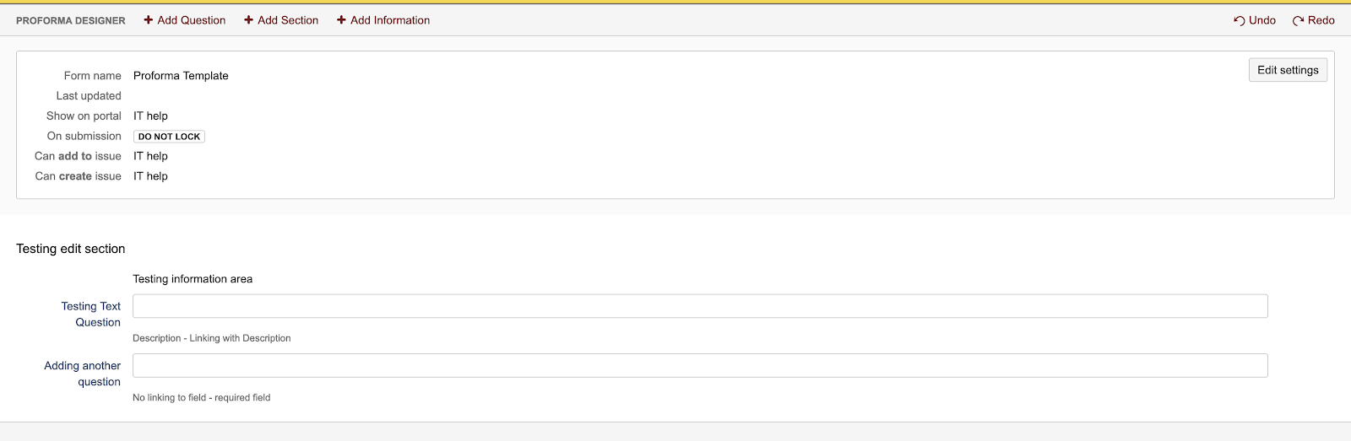1351x441 pixels.
Task: Click the Proforma Designer title
Action: click(71, 20)
